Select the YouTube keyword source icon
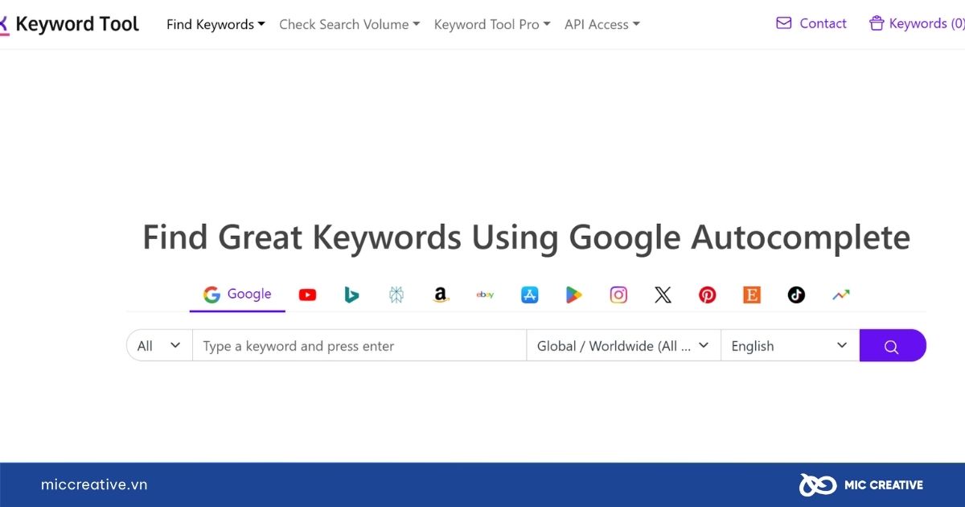The width and height of the screenshot is (965, 507). coord(307,295)
